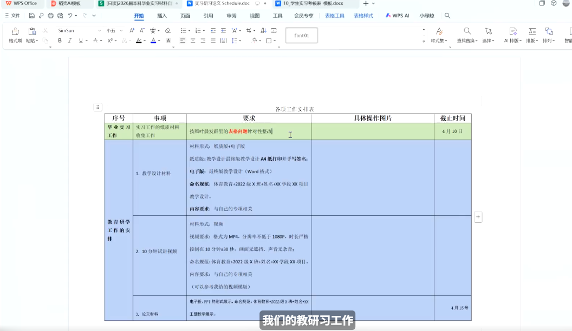Click the Undo arrow icon

pyautogui.click(x=70, y=16)
